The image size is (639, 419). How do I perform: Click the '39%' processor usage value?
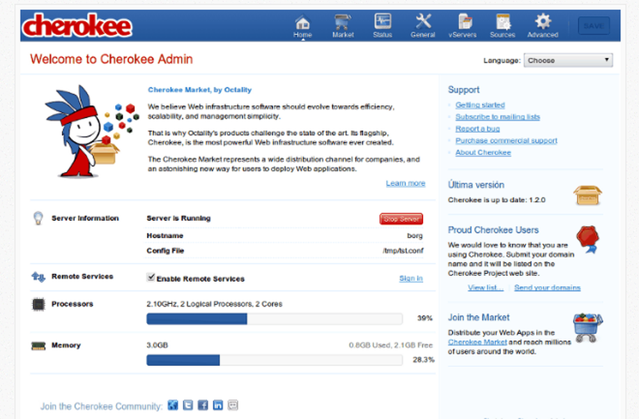pyautogui.click(x=425, y=319)
